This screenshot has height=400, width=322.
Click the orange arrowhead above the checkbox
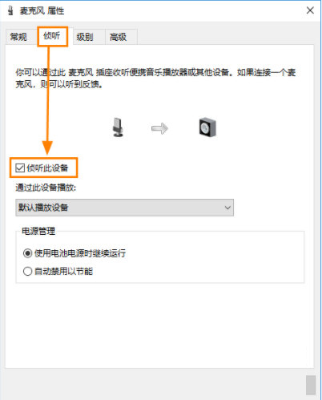tap(47, 147)
